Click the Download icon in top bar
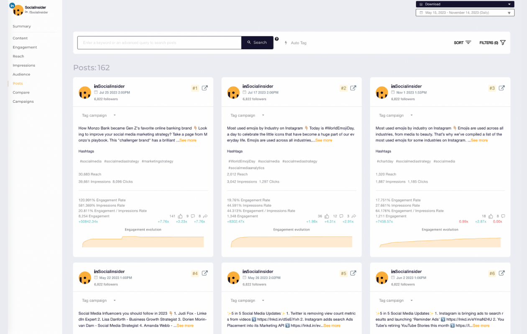 coord(421,4)
